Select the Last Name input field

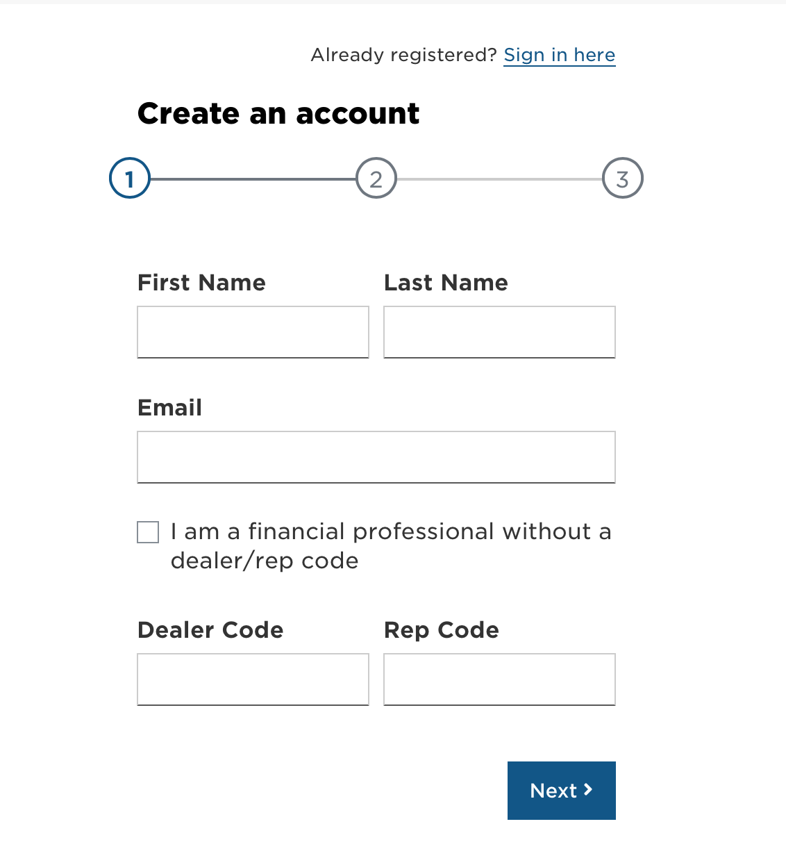click(x=499, y=332)
